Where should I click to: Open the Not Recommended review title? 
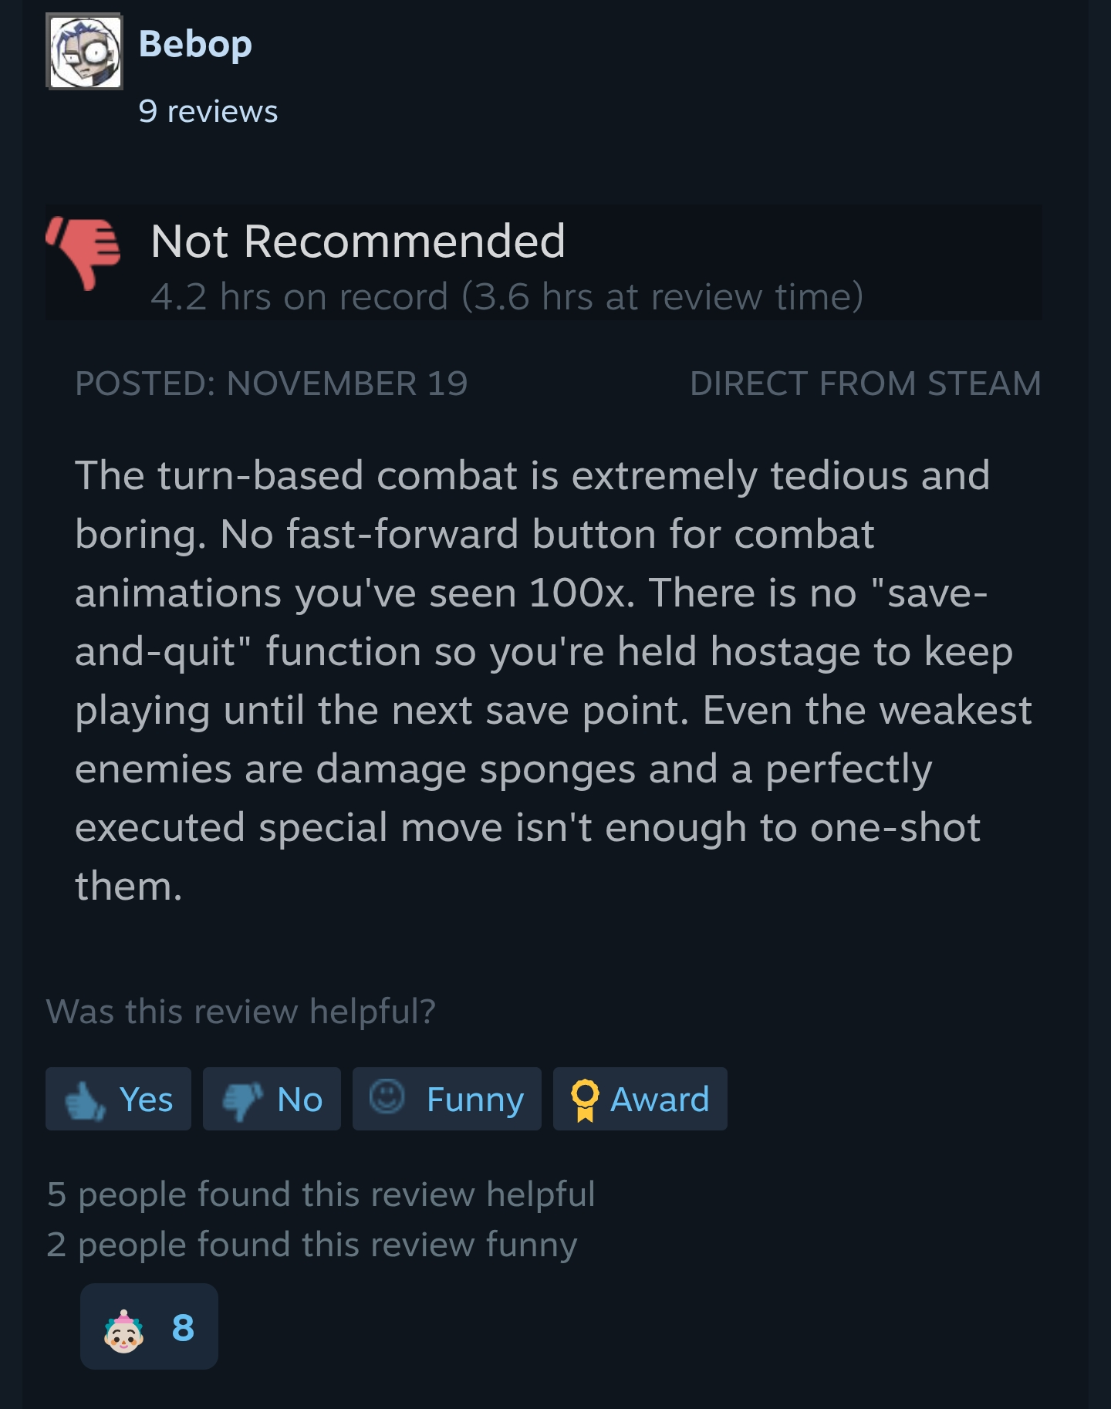[358, 241]
